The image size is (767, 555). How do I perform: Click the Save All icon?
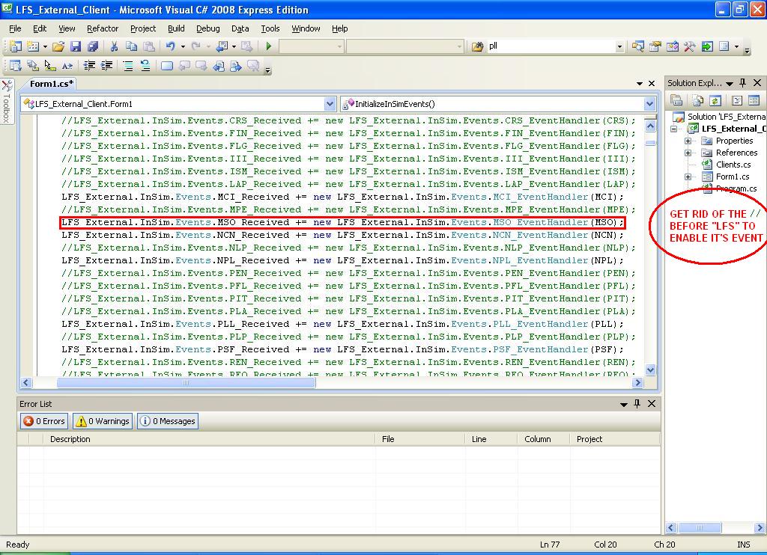pyautogui.click(x=92, y=46)
